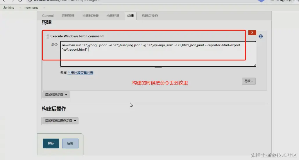Switch to the 构建触发器 tab
This screenshot has height=160, width=299.
90,16
